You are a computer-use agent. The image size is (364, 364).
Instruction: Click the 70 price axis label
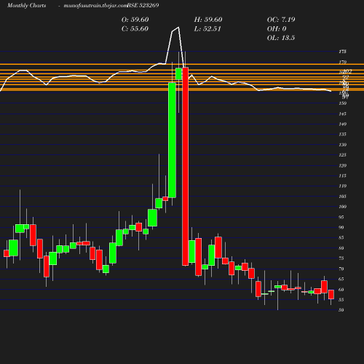(x=341, y=269)
